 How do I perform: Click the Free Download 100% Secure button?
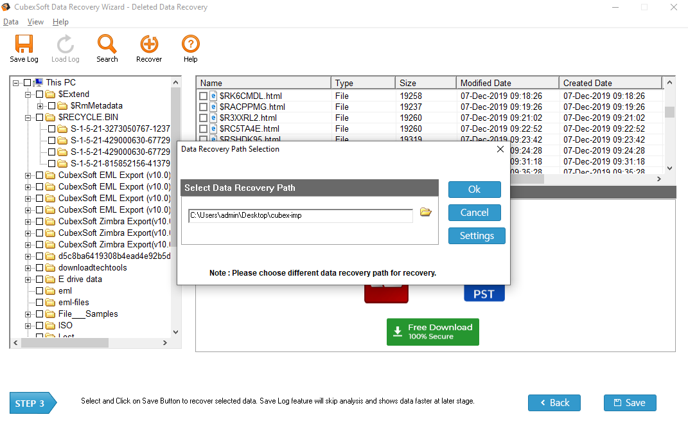pyautogui.click(x=432, y=332)
